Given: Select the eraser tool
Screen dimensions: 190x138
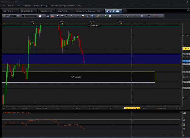Looking at the screenshot, I should click(154, 16).
